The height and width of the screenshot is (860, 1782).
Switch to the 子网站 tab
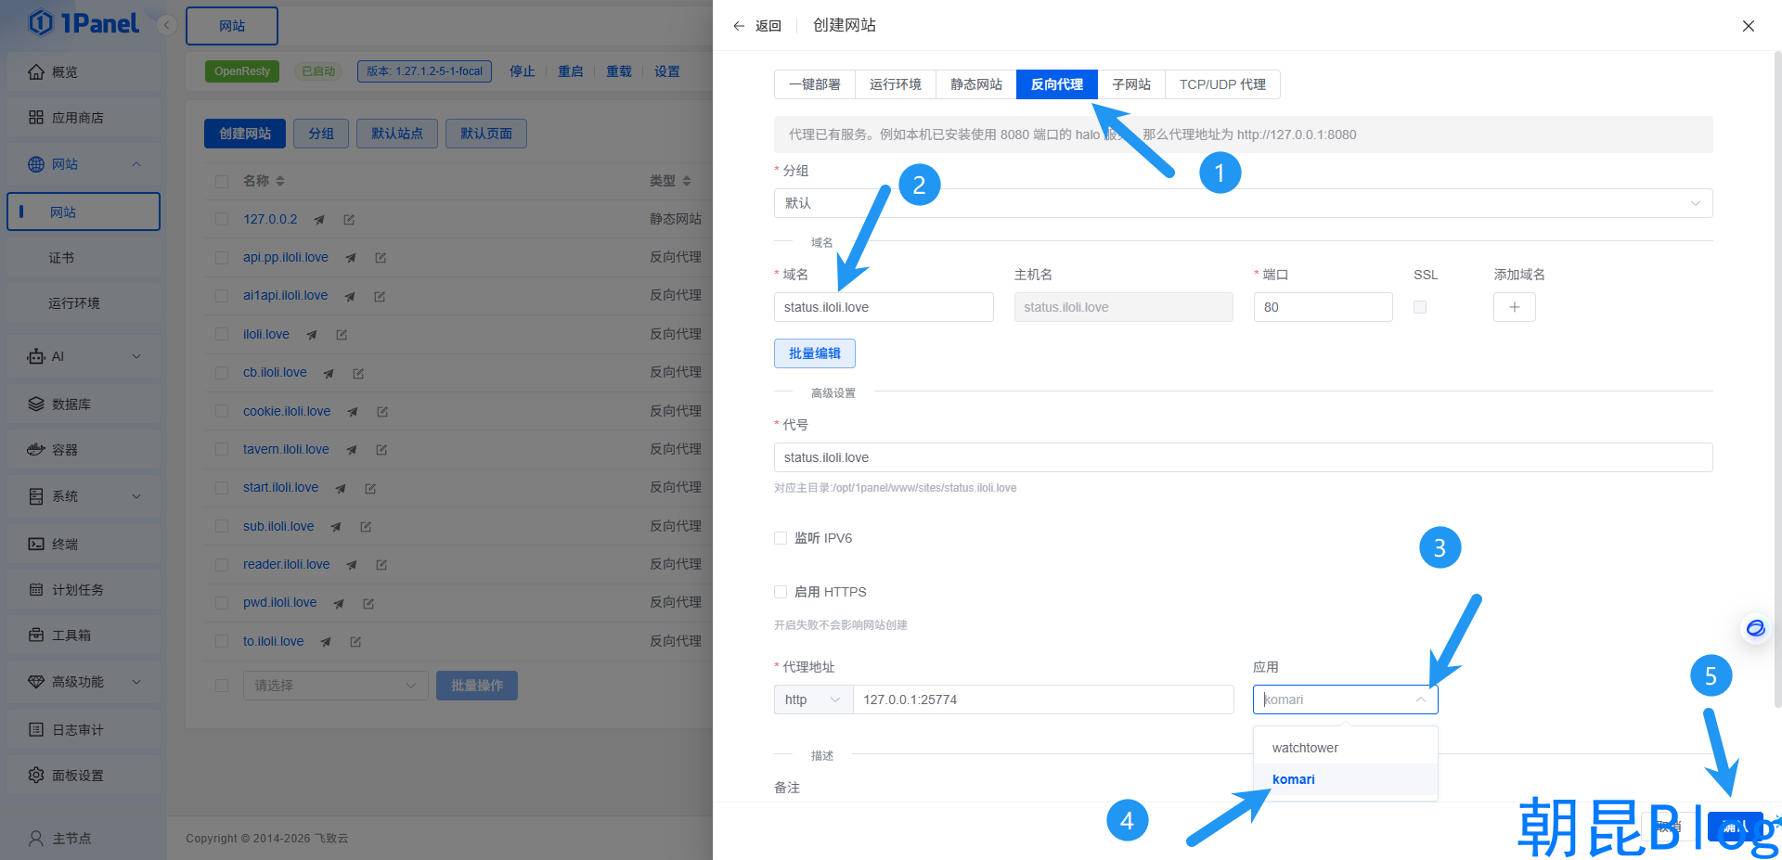point(1131,84)
